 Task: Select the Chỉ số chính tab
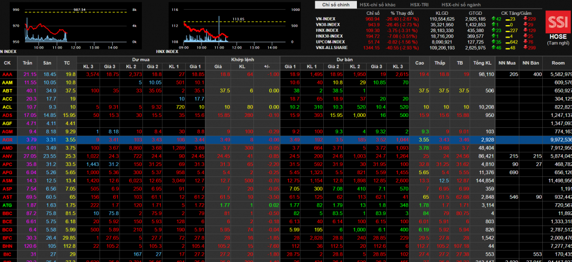point(335,5)
